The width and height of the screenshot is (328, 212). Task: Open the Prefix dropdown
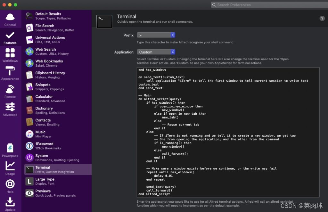tap(156, 35)
